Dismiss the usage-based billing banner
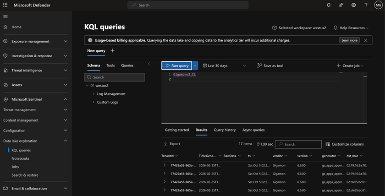The height and width of the screenshot is (196, 385). [x=366, y=40]
